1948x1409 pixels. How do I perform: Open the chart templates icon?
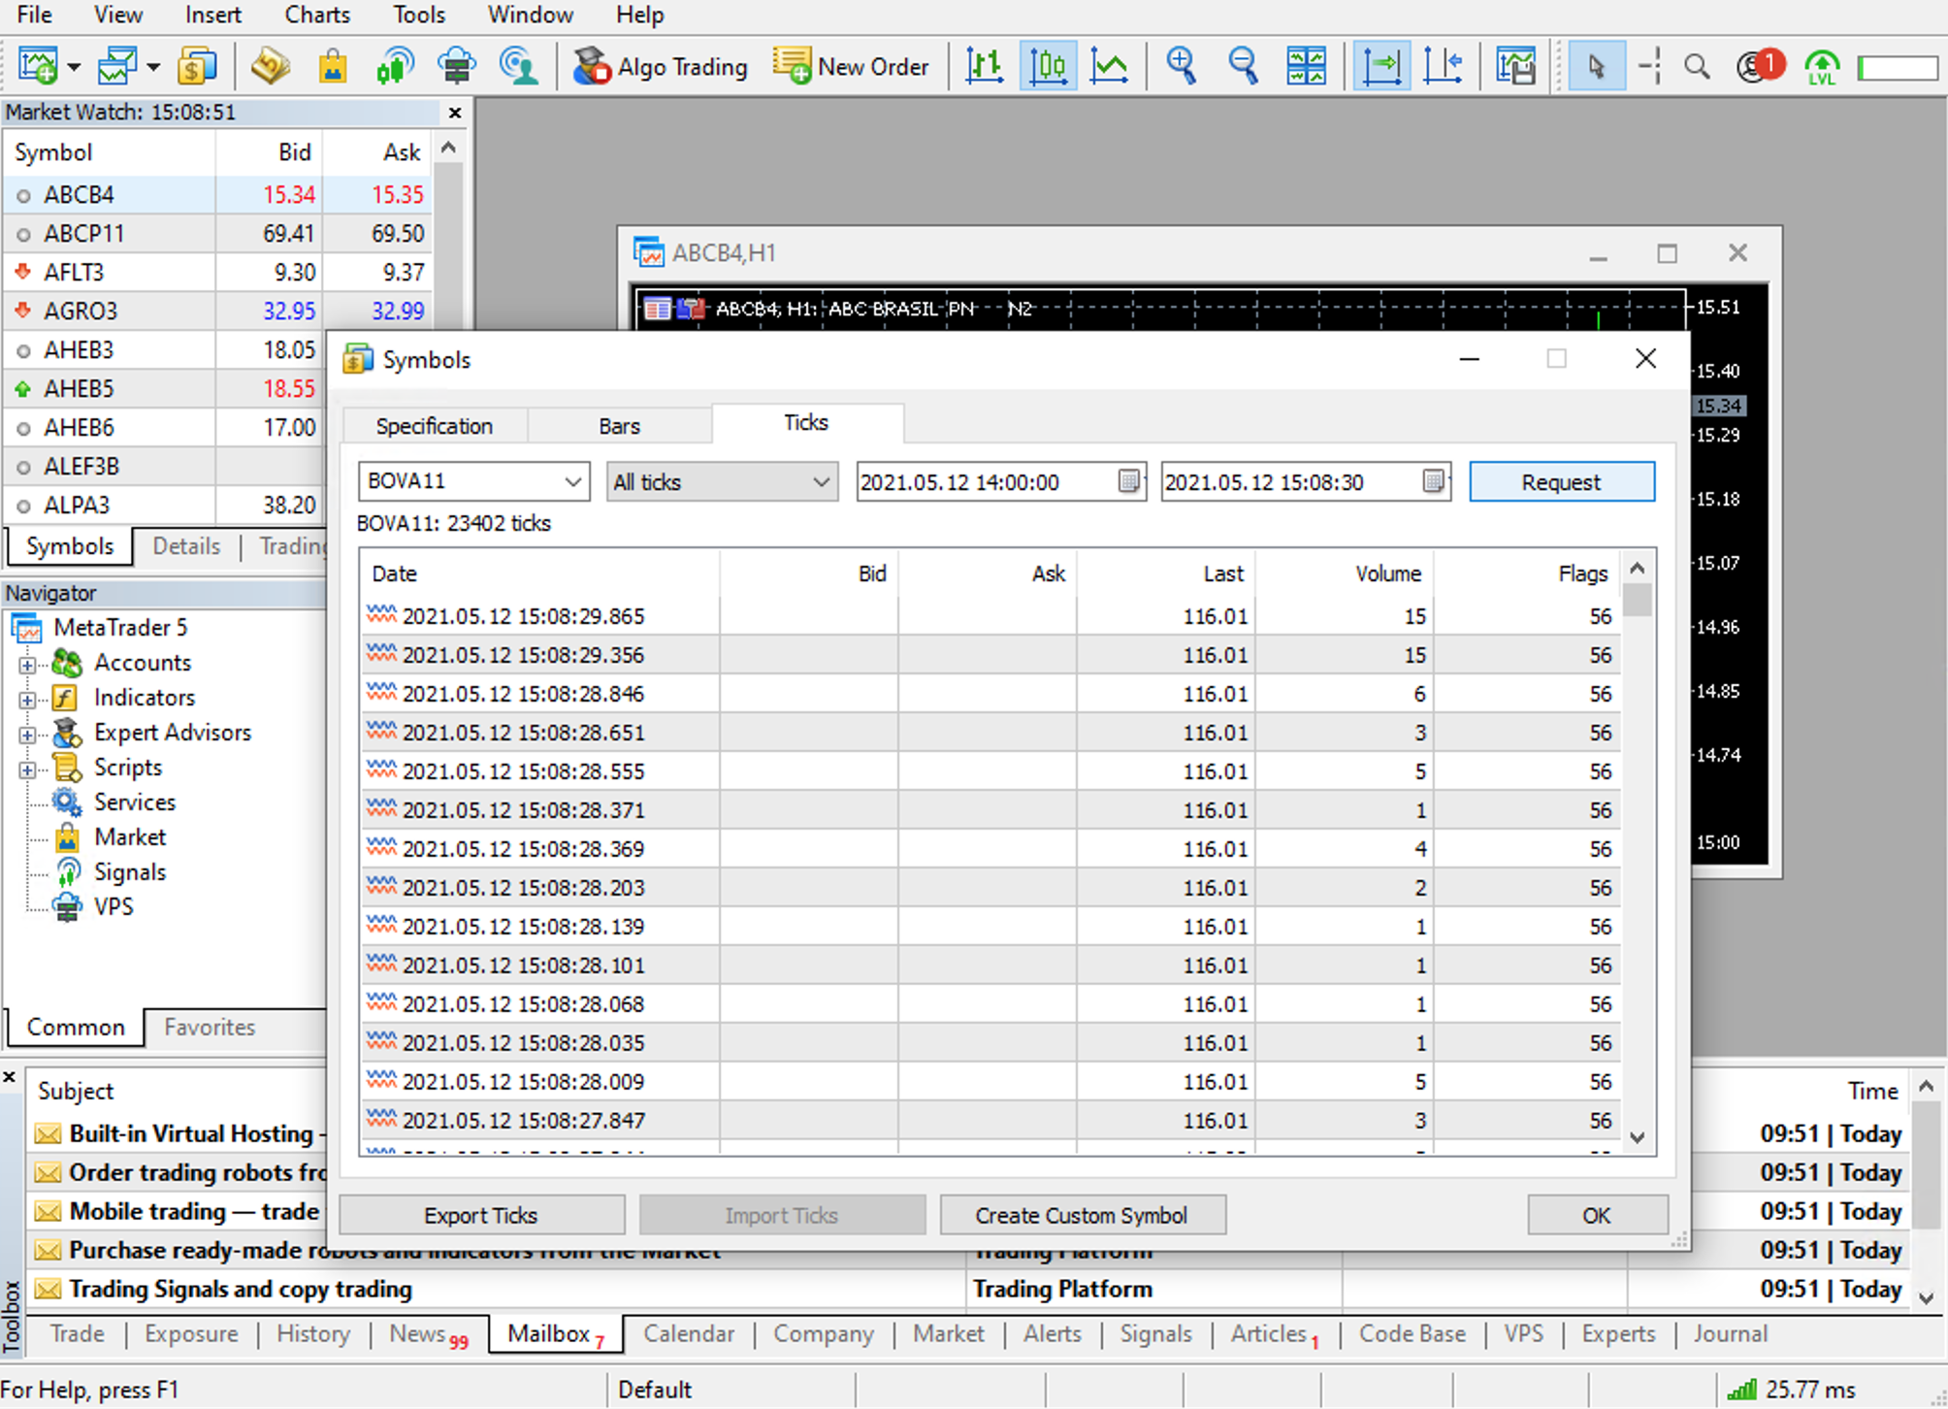1515,67
